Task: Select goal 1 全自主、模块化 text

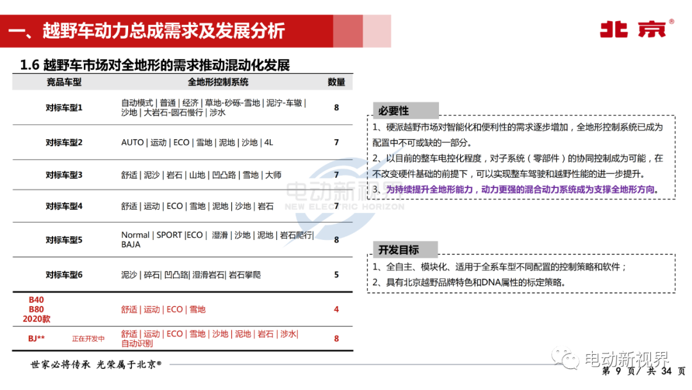Action: 500,267
